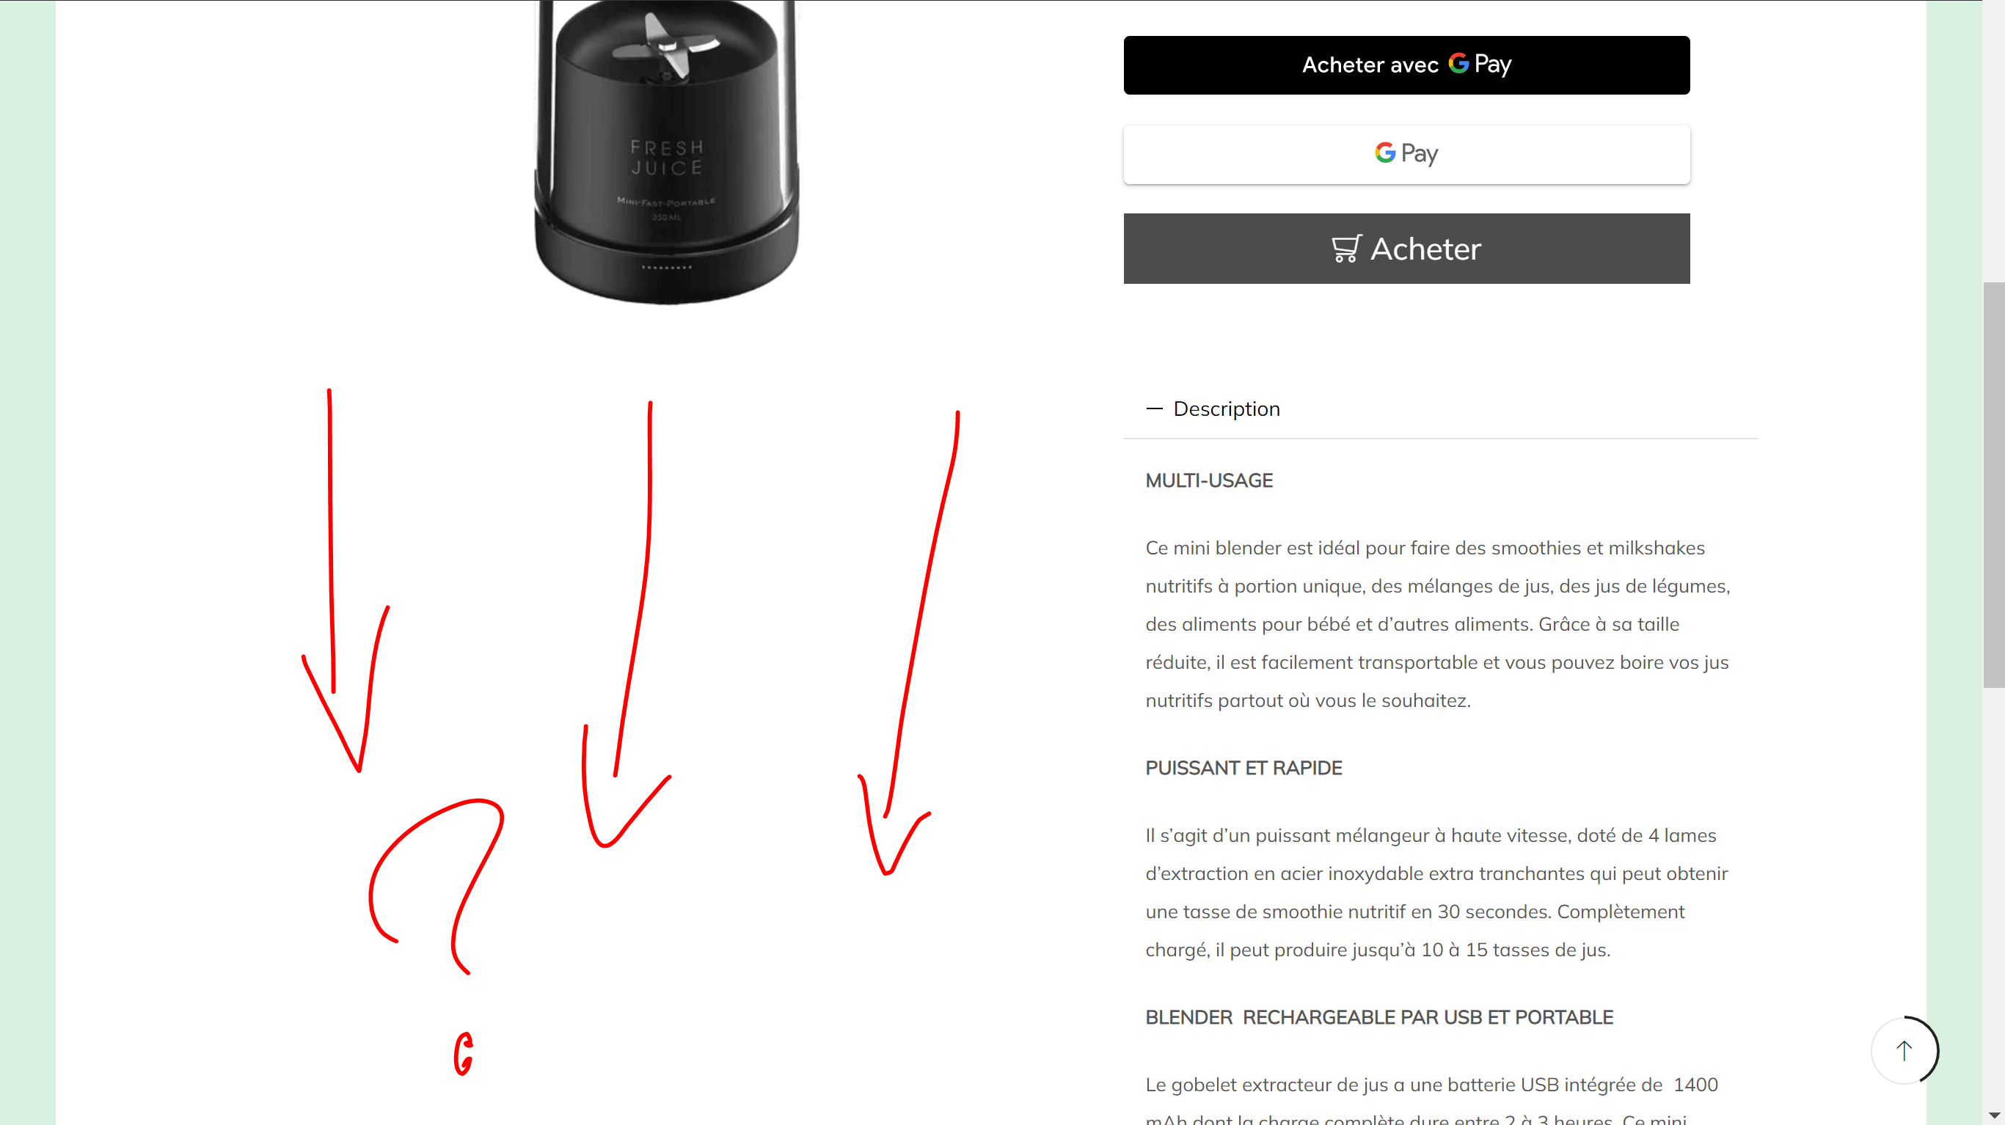The height and width of the screenshot is (1125, 2005).
Task: Click the gray Acheter button label
Action: click(x=1425, y=249)
